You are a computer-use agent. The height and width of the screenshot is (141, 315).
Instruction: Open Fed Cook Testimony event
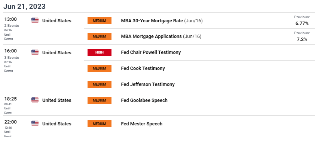coord(143,68)
